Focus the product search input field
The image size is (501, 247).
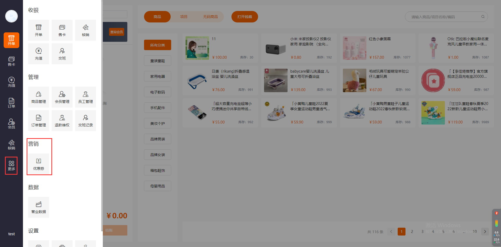446,17
